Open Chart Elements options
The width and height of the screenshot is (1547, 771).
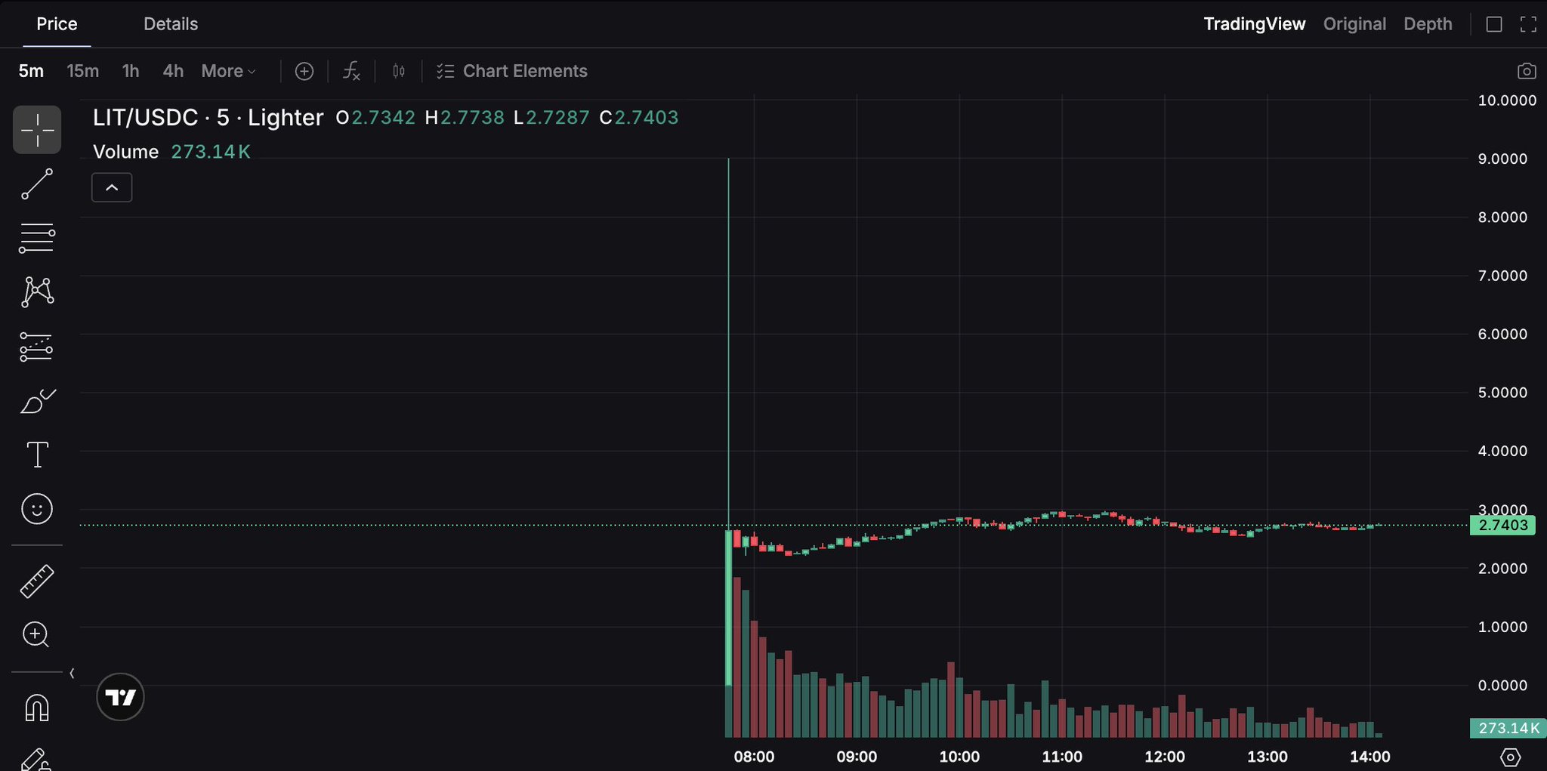512,71
